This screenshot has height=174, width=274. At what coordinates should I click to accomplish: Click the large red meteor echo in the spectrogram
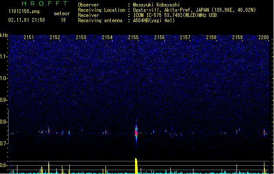[136, 132]
